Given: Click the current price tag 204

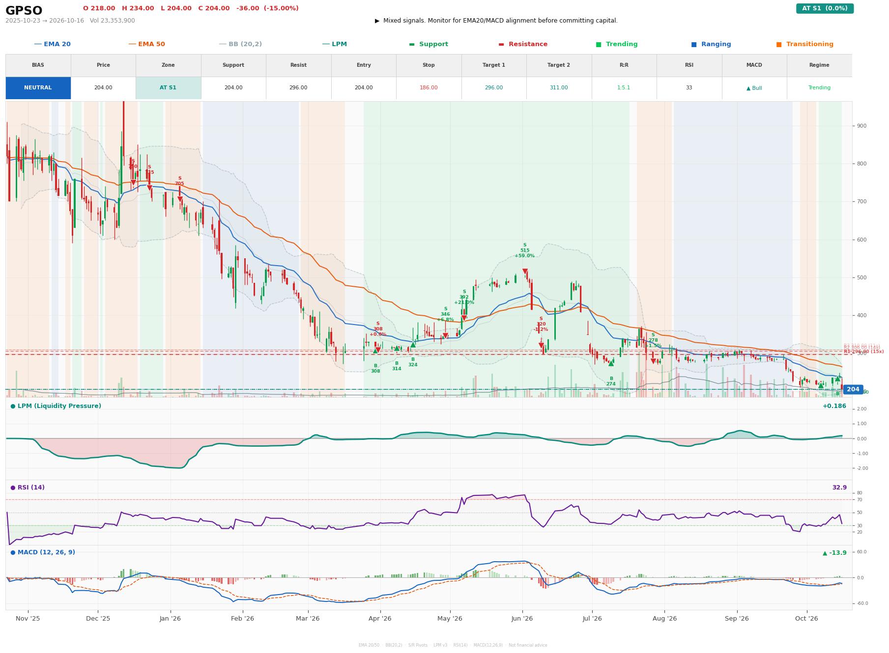Looking at the screenshot, I should click(853, 389).
